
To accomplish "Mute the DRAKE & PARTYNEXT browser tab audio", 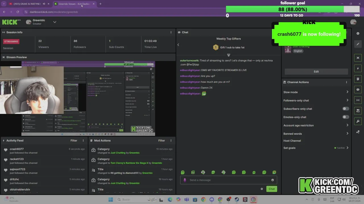I will [x=44, y=4].
